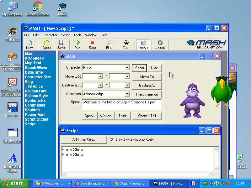The image size is (251, 188).
Task: Toggle the Menu toolbar button
Action: click(x=143, y=45)
